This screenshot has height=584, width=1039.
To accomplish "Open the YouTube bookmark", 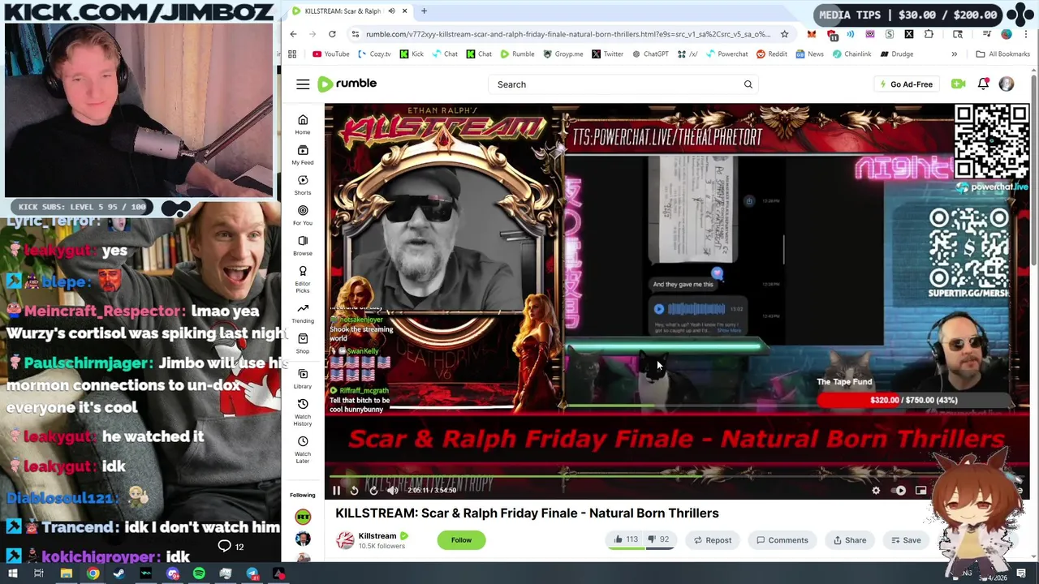I will (x=330, y=54).
